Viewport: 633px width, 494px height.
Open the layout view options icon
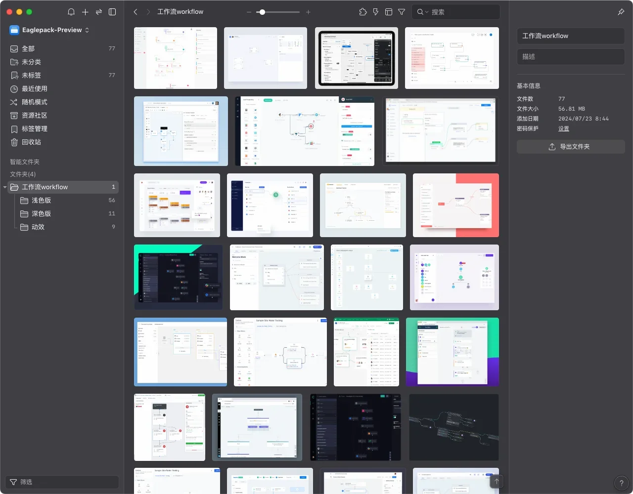(x=389, y=12)
